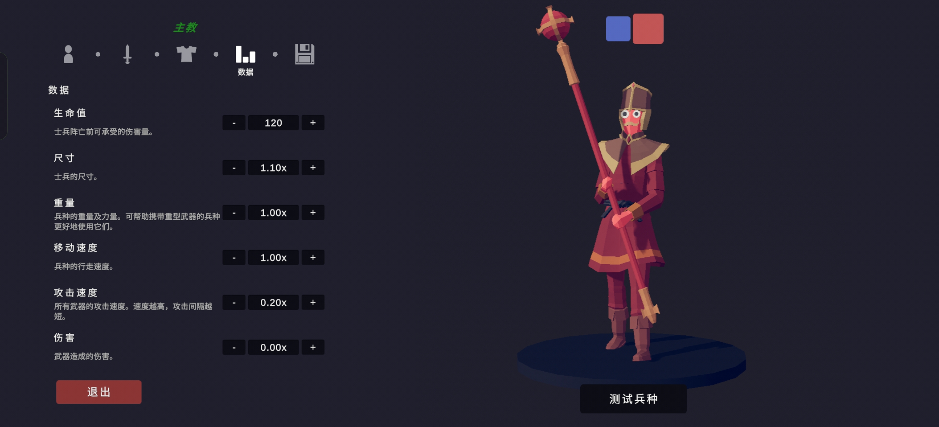This screenshot has height=427, width=939.
Task: Open the shirt clothing step
Action: point(186,54)
